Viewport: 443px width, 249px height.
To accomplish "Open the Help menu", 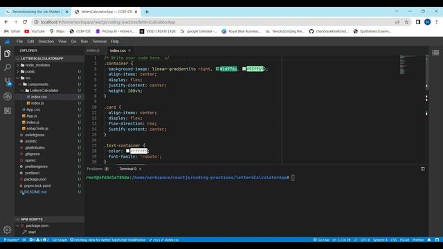I will pos(115,41).
